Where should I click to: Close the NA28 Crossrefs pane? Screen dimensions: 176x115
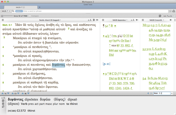(x=143, y=20)
